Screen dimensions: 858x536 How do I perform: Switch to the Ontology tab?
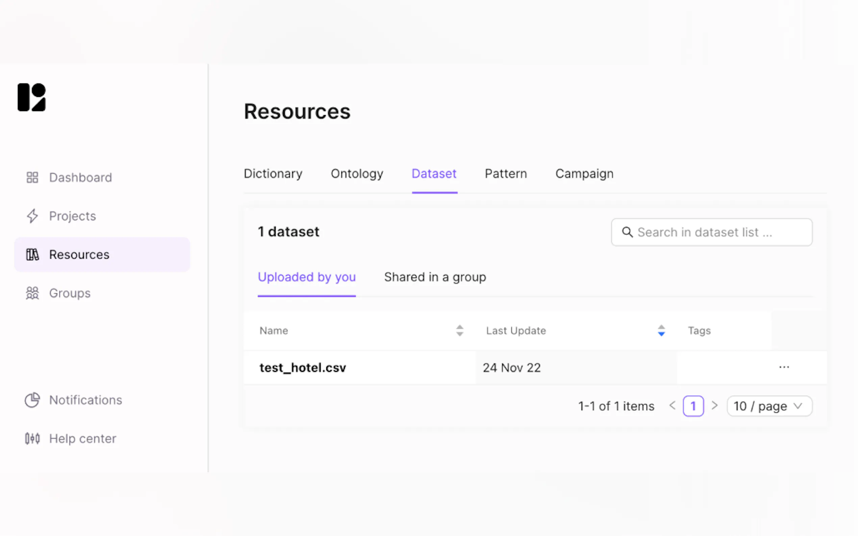coord(357,174)
